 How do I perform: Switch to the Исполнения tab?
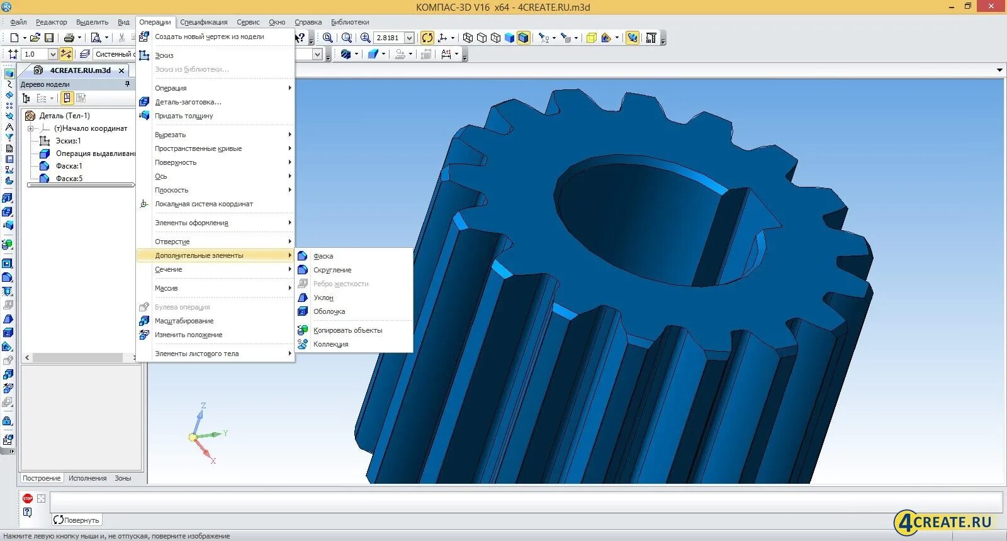87,478
